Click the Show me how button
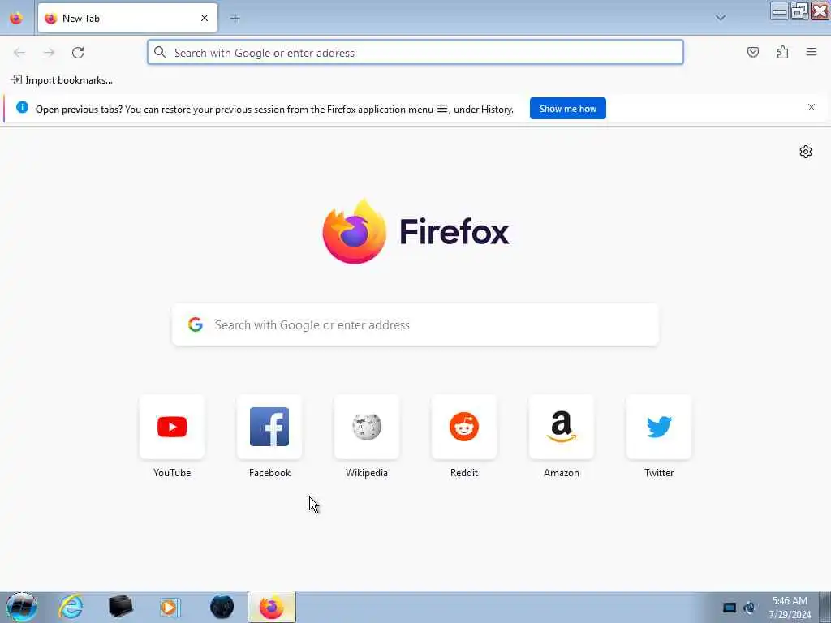Screen dimensions: 831x623 click(x=567, y=109)
